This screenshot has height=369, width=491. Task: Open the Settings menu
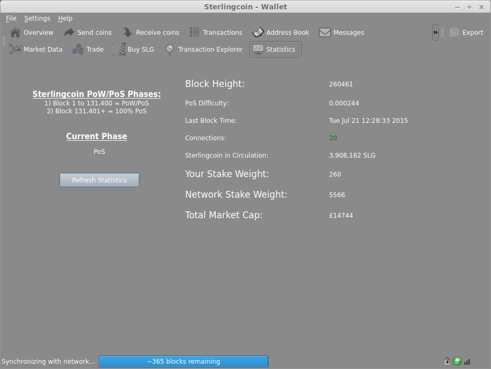[x=37, y=18]
